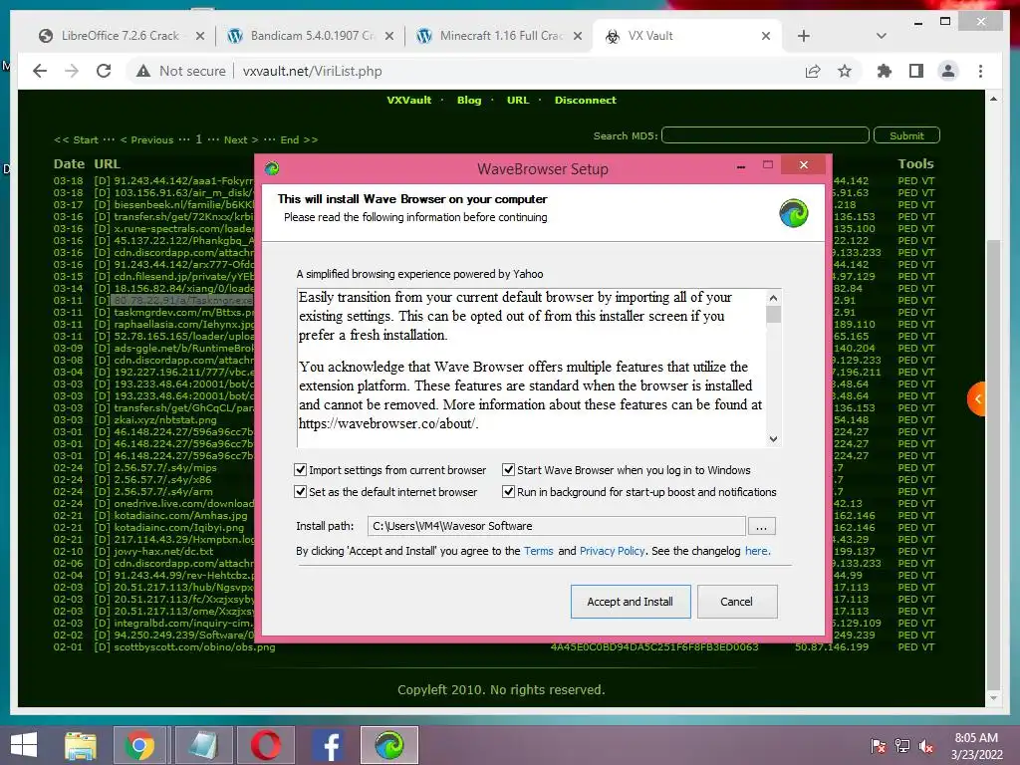Viewport: 1020px width, 765px height.
Task: Click the Disconnect menu link
Action: pos(586,101)
